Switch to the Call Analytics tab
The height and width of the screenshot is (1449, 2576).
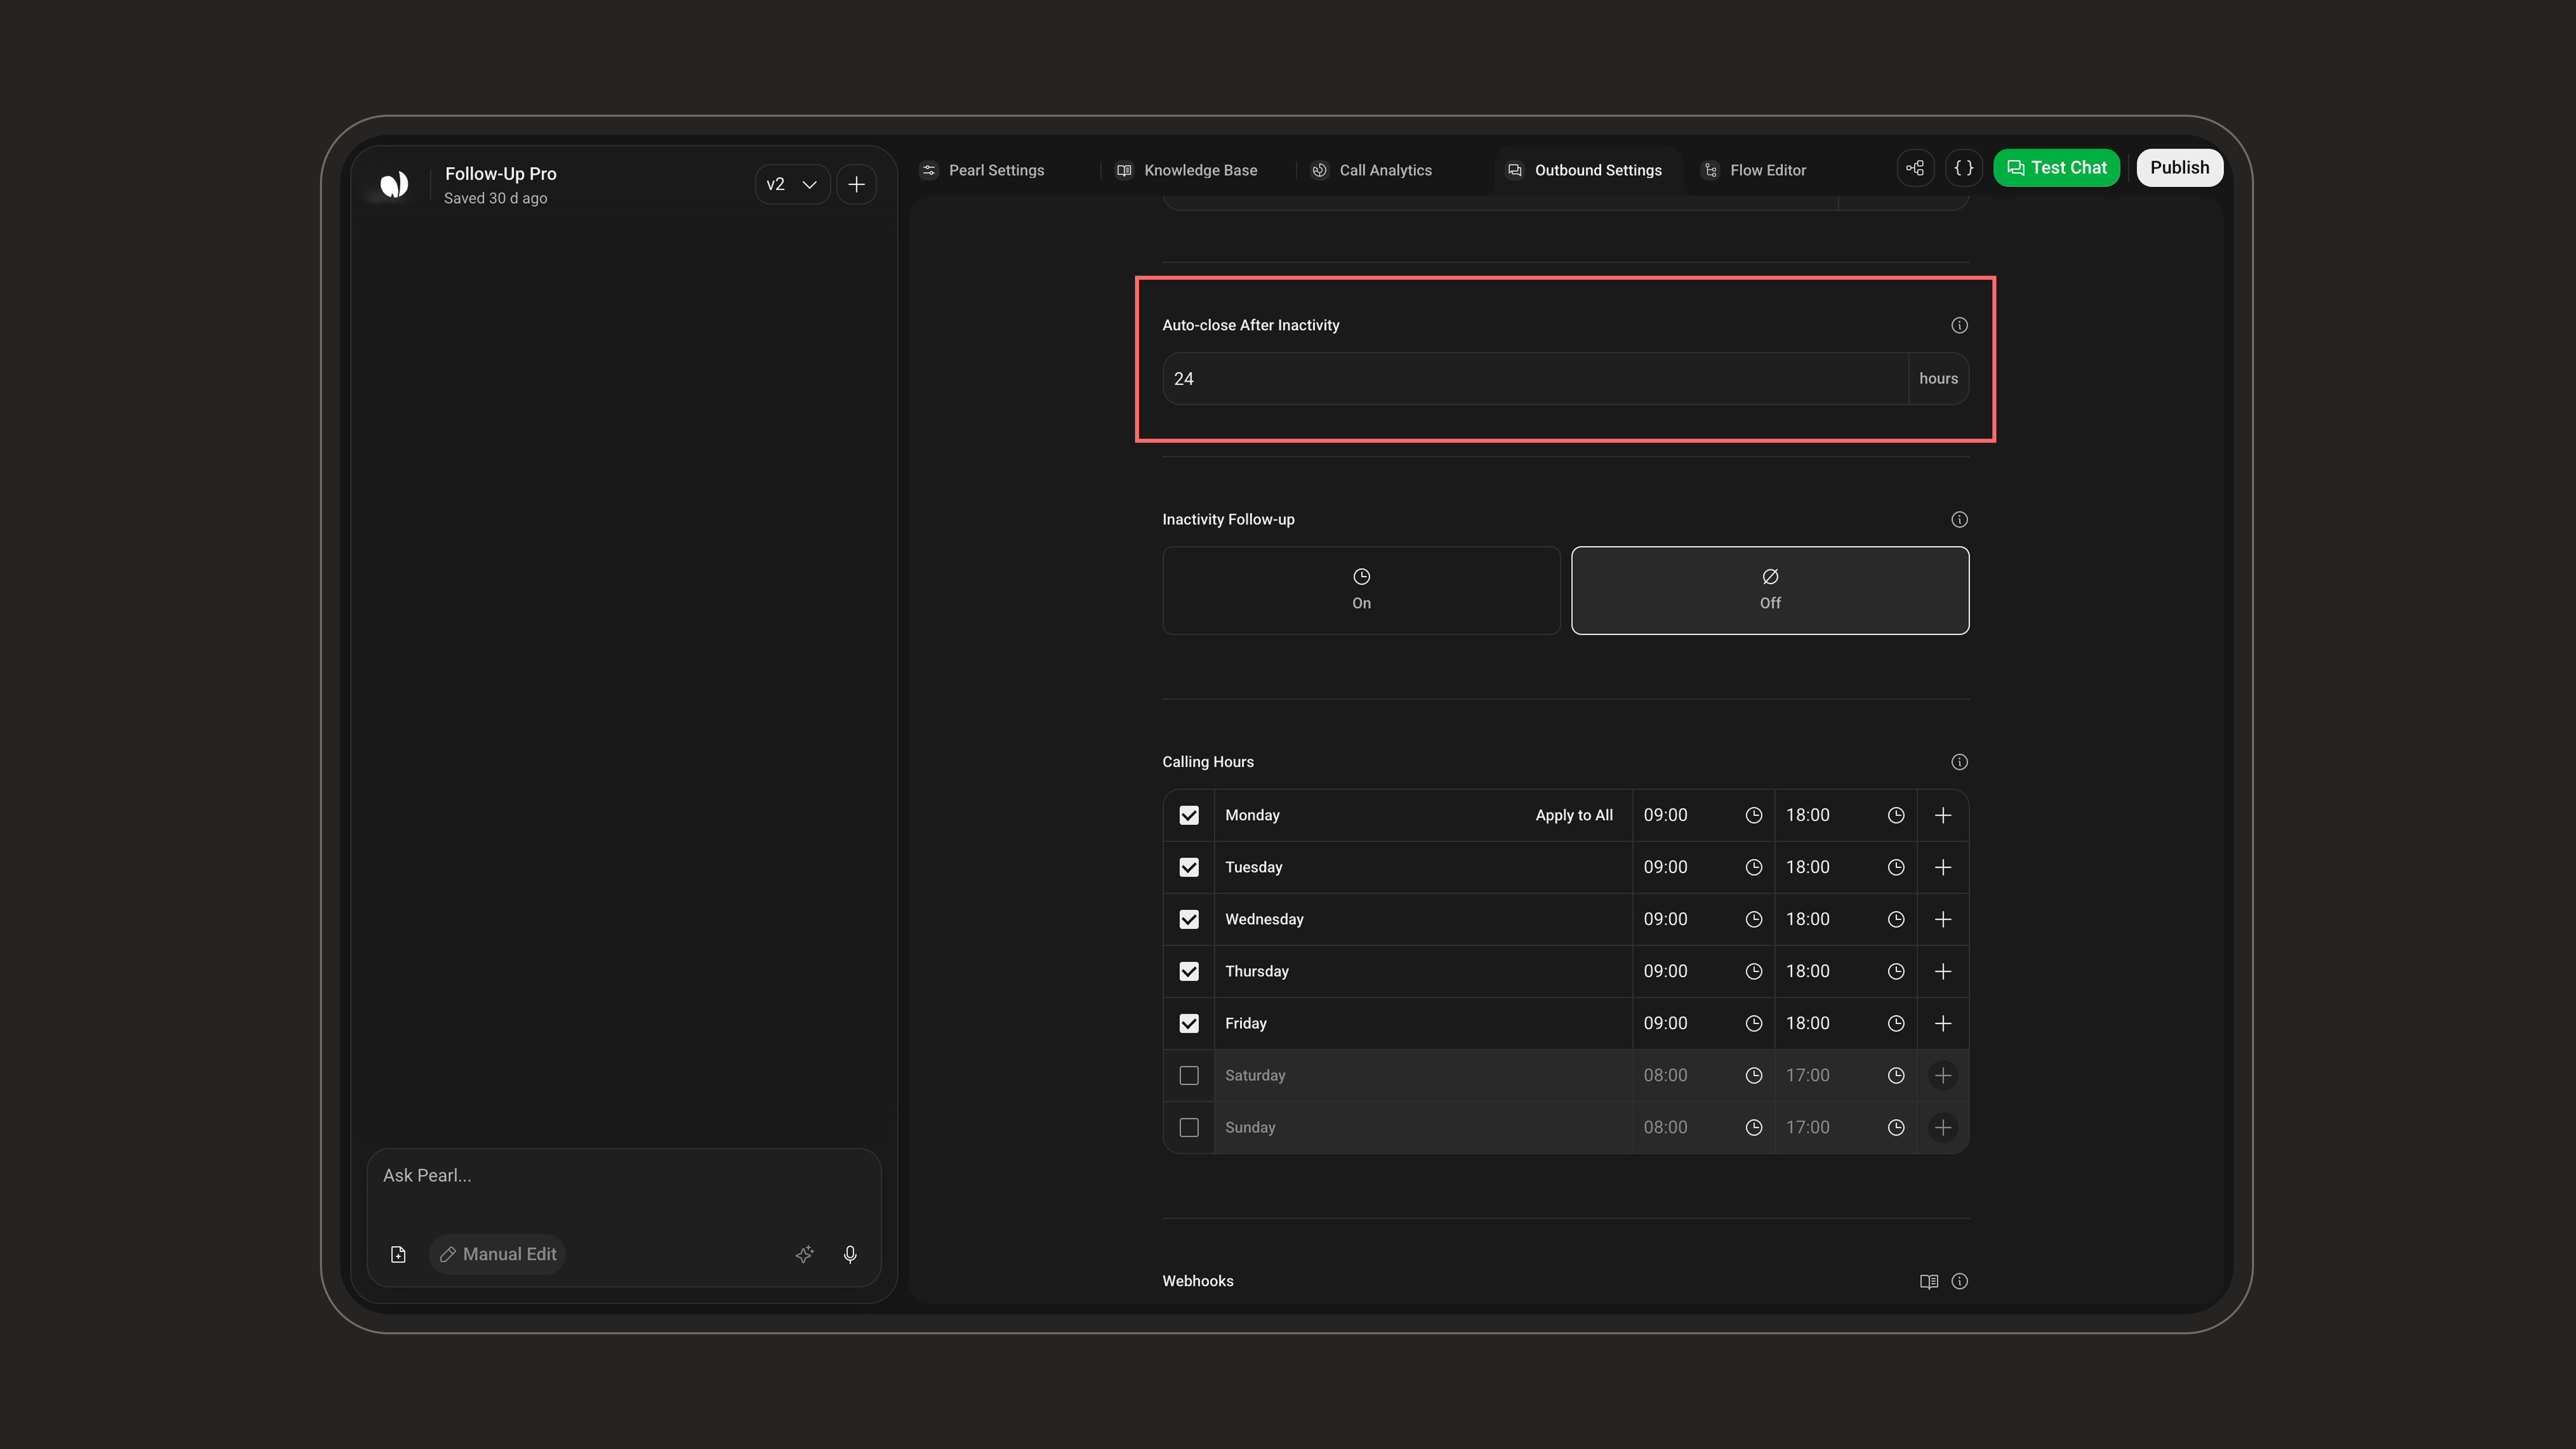coord(1372,170)
